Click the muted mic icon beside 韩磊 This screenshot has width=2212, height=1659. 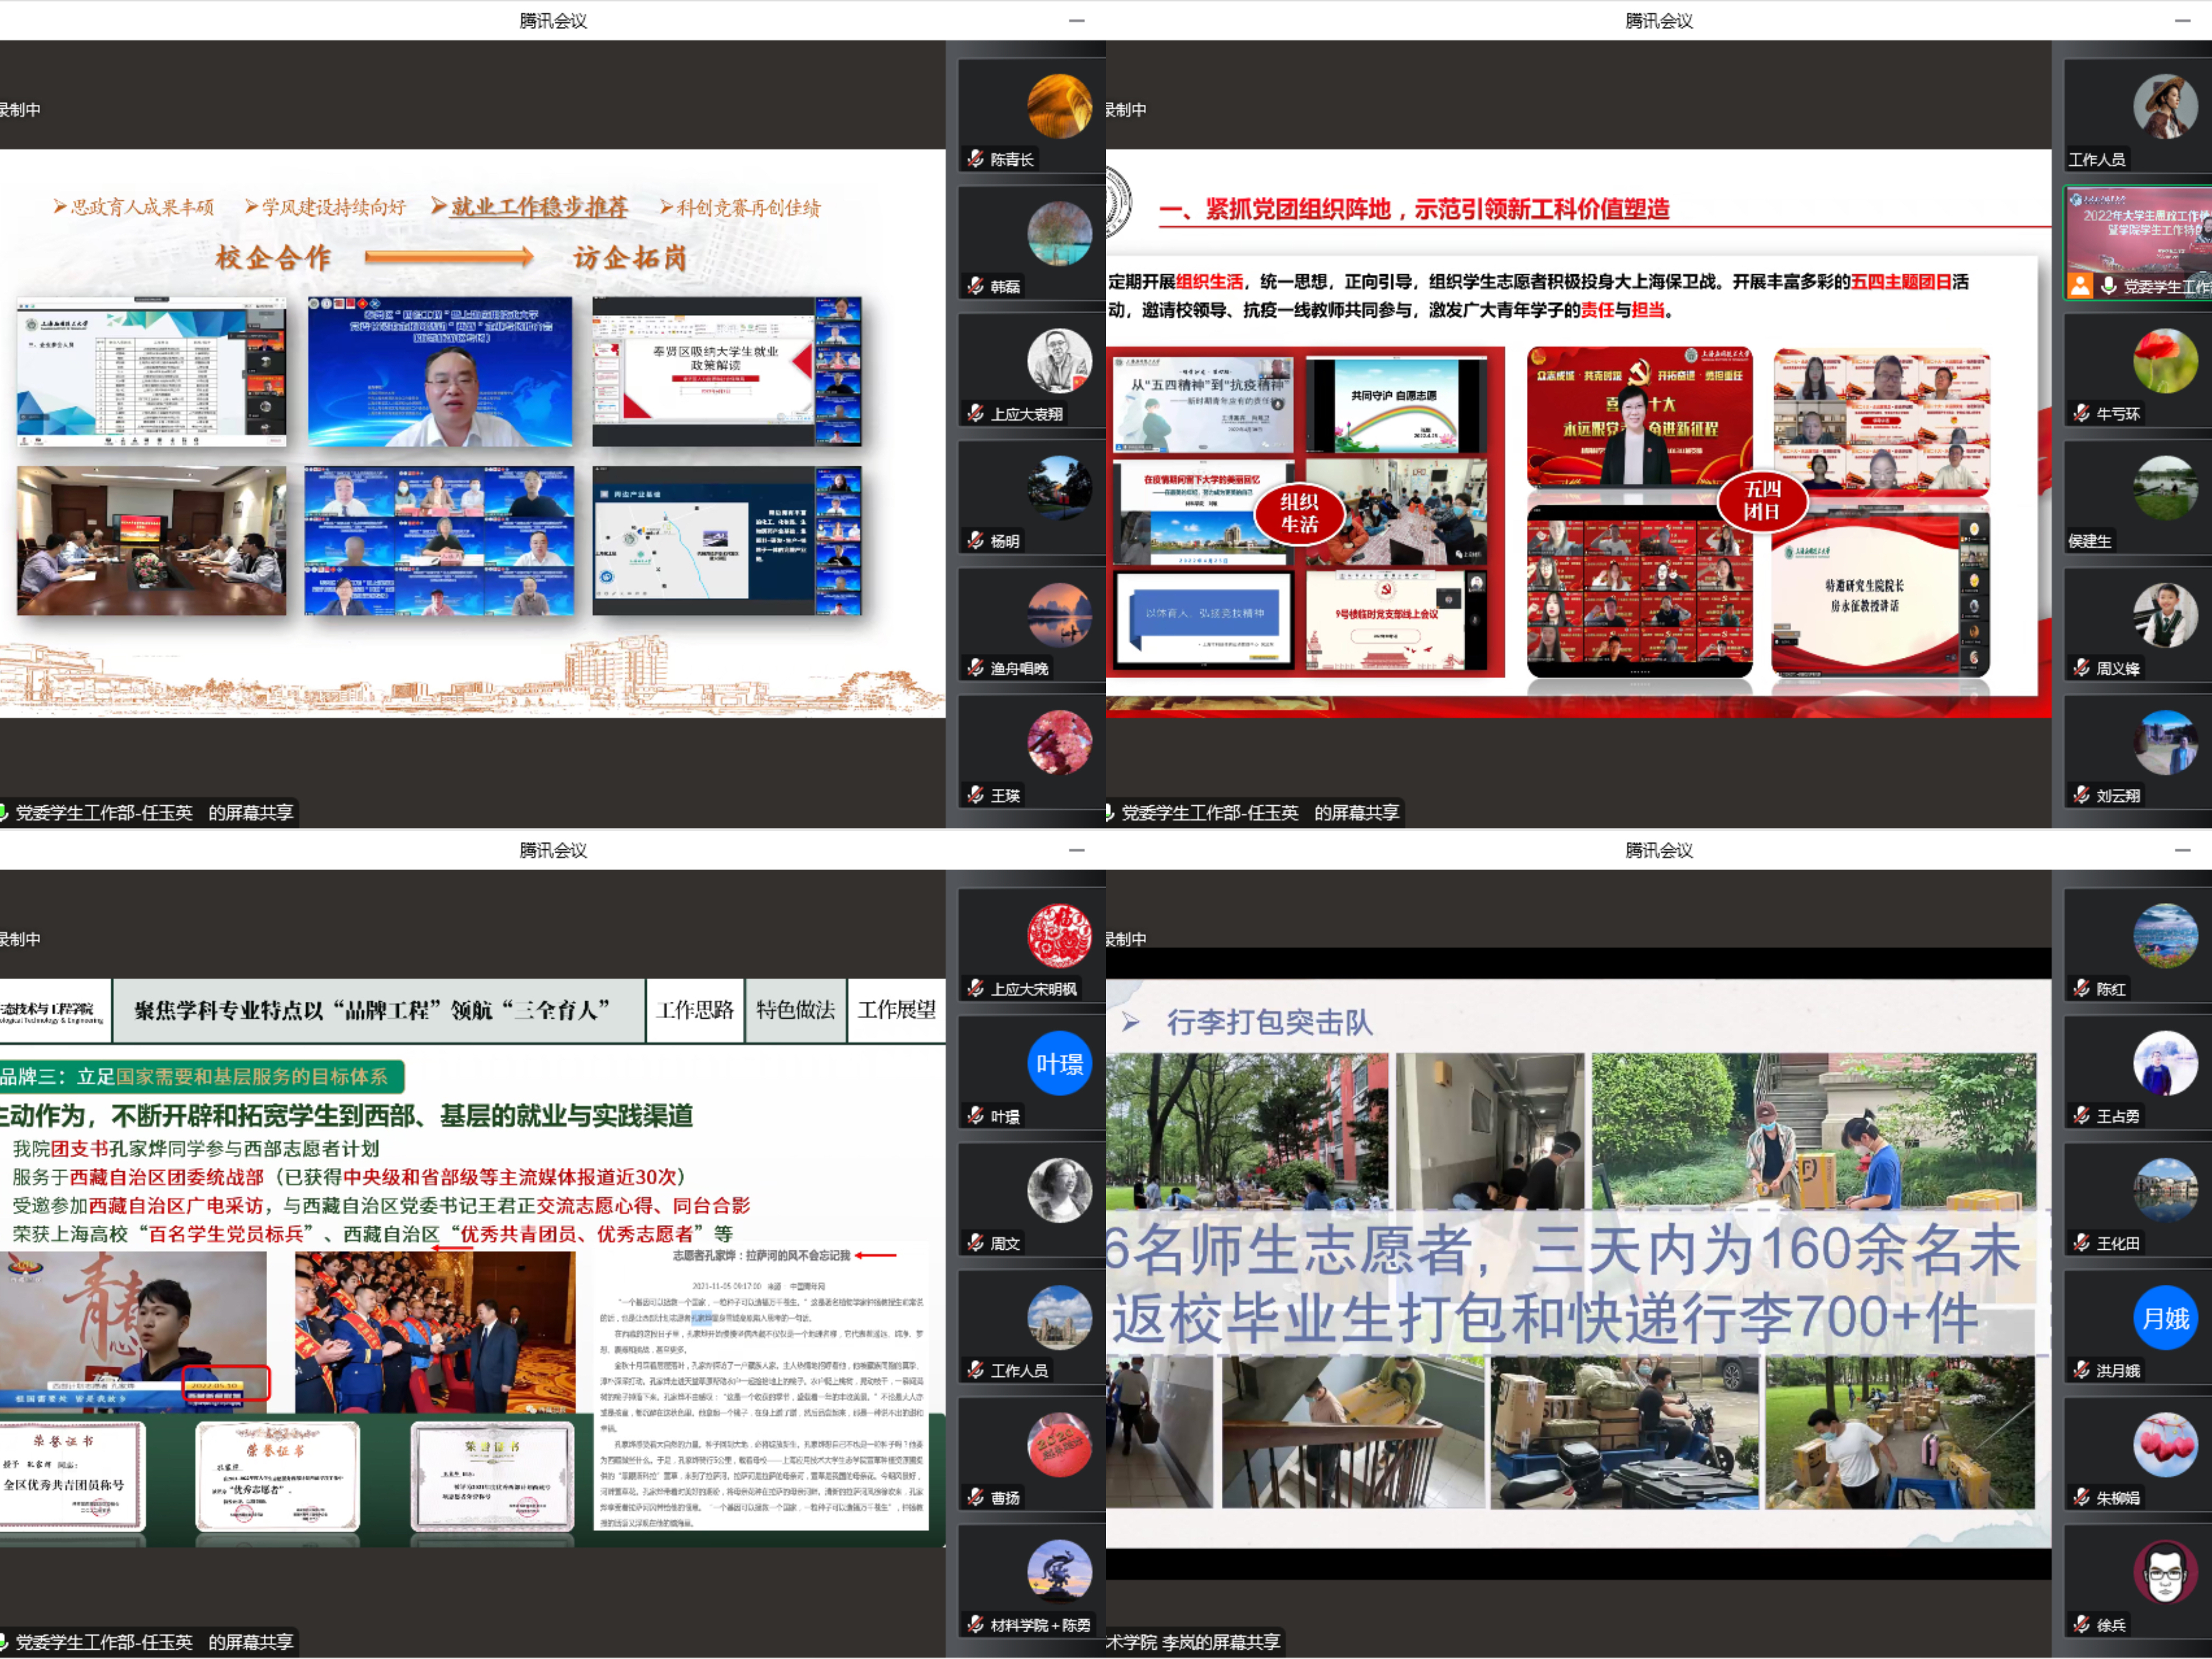(x=975, y=286)
